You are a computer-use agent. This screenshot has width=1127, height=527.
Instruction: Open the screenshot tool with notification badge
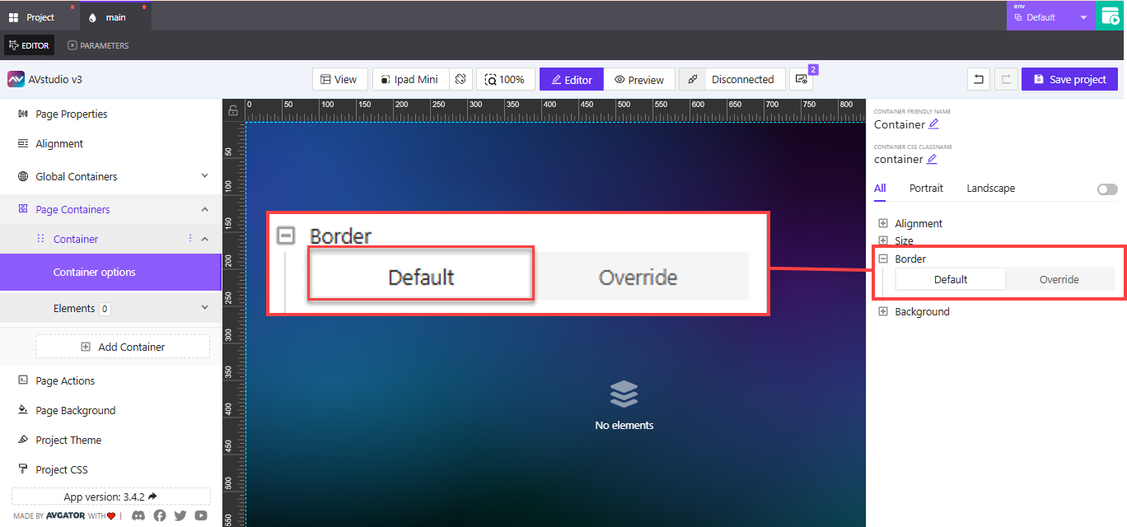click(x=801, y=79)
